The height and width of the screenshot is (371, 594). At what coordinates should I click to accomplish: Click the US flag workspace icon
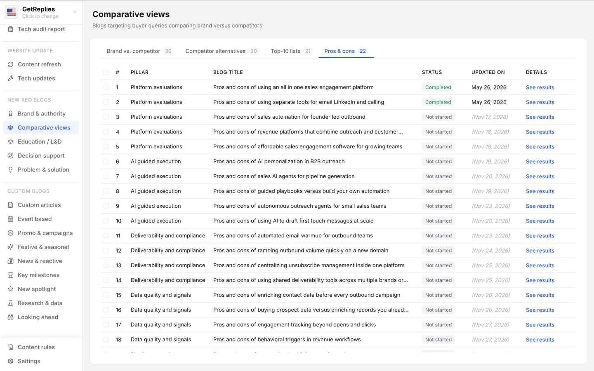click(12, 12)
